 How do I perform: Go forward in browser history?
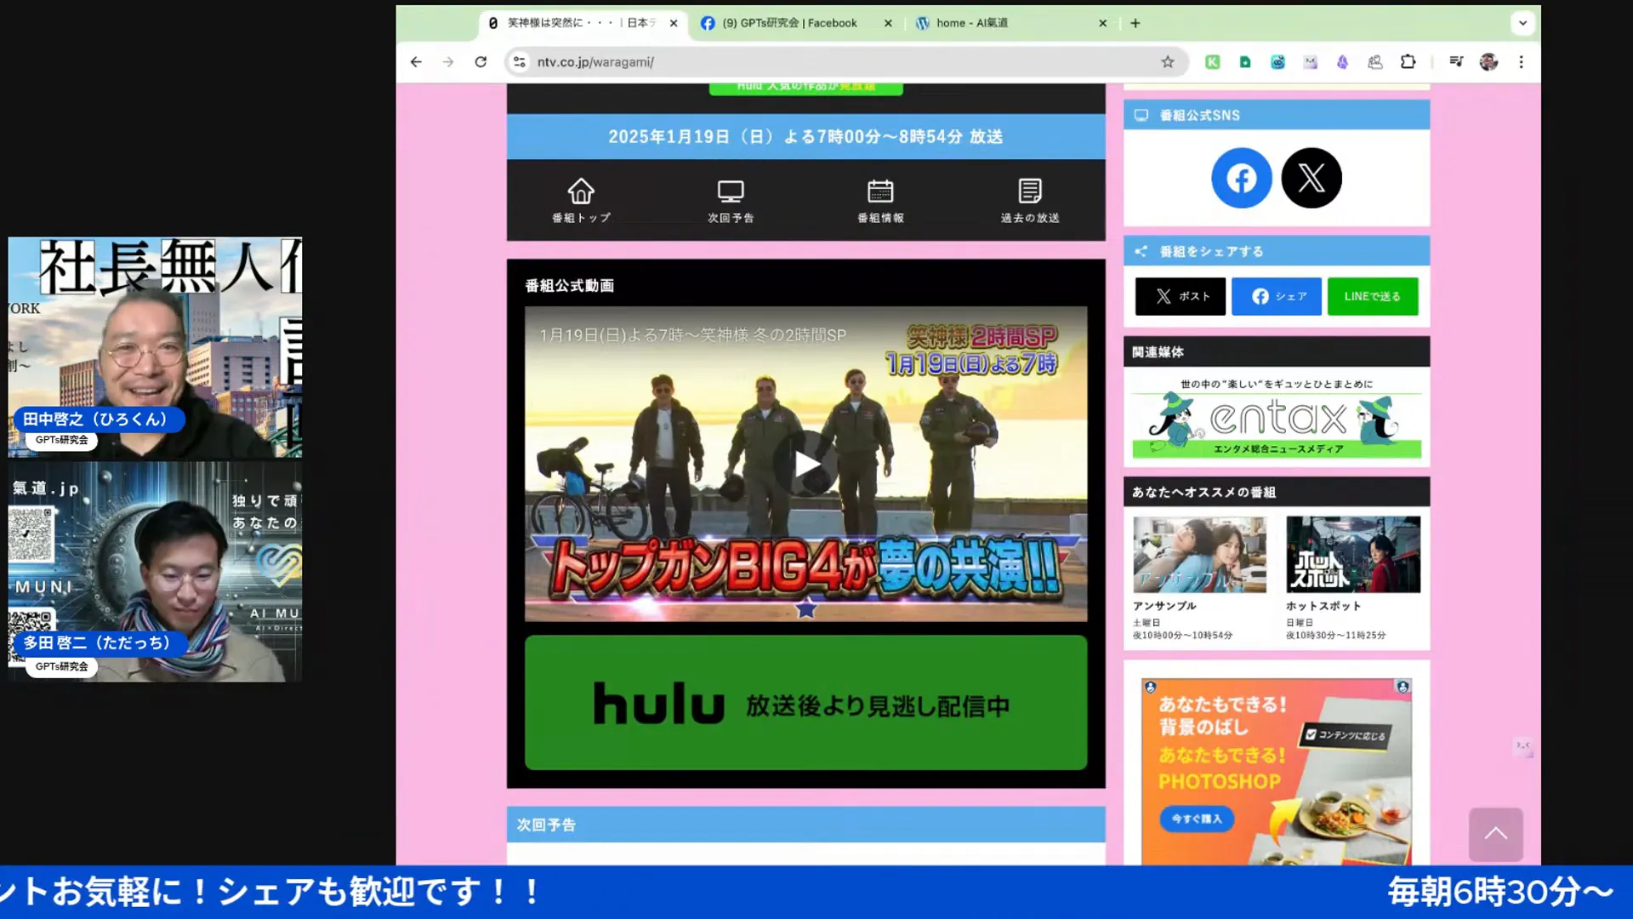point(448,62)
